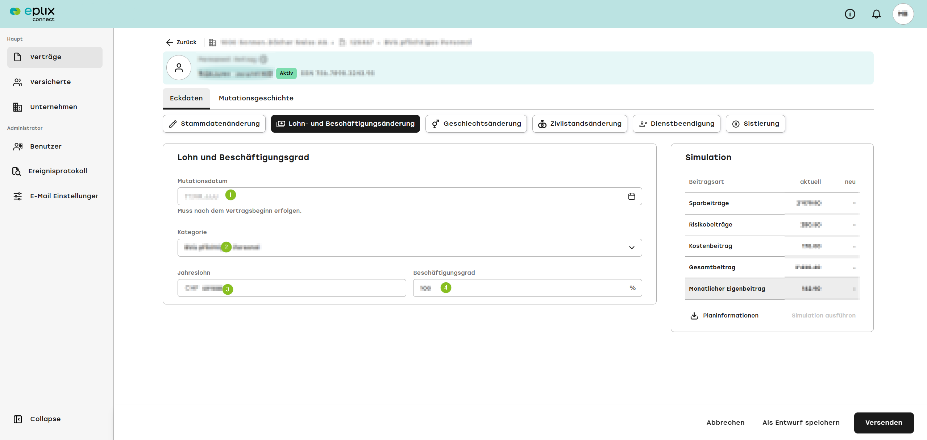Collapse the sidebar
This screenshot has width=927, height=440.
pos(37,419)
